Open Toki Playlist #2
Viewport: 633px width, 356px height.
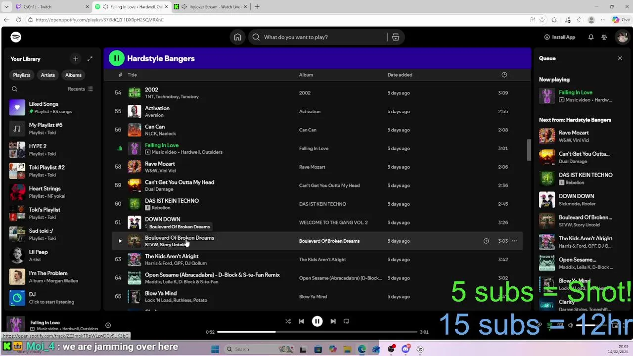point(53,171)
